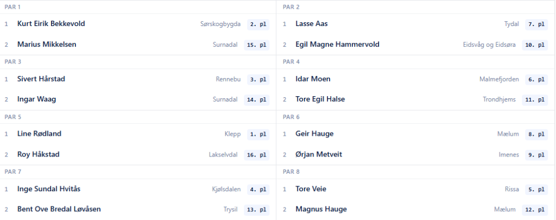556x220 pixels.
Task: Open Idar Moen from Malmefjorden
Action: (x=313, y=79)
